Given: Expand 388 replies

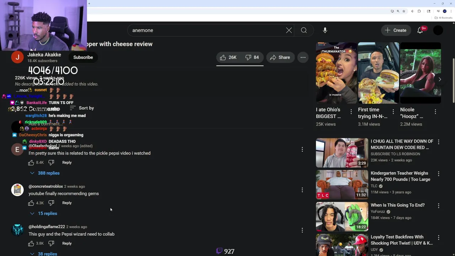Looking at the screenshot, I should coord(45,173).
